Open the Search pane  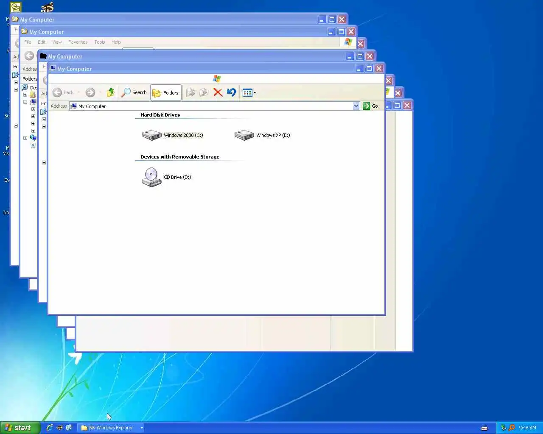(134, 92)
